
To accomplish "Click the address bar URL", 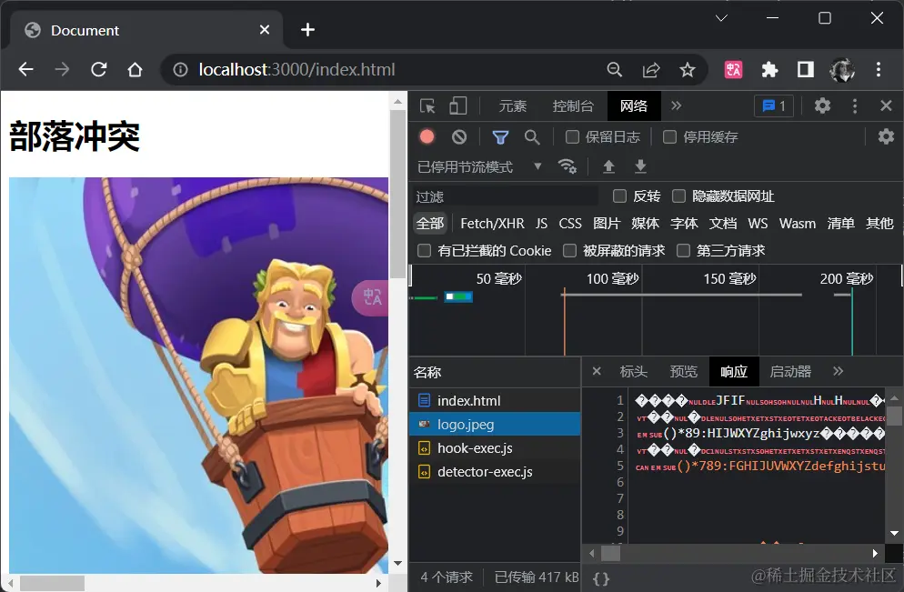I will click(296, 70).
